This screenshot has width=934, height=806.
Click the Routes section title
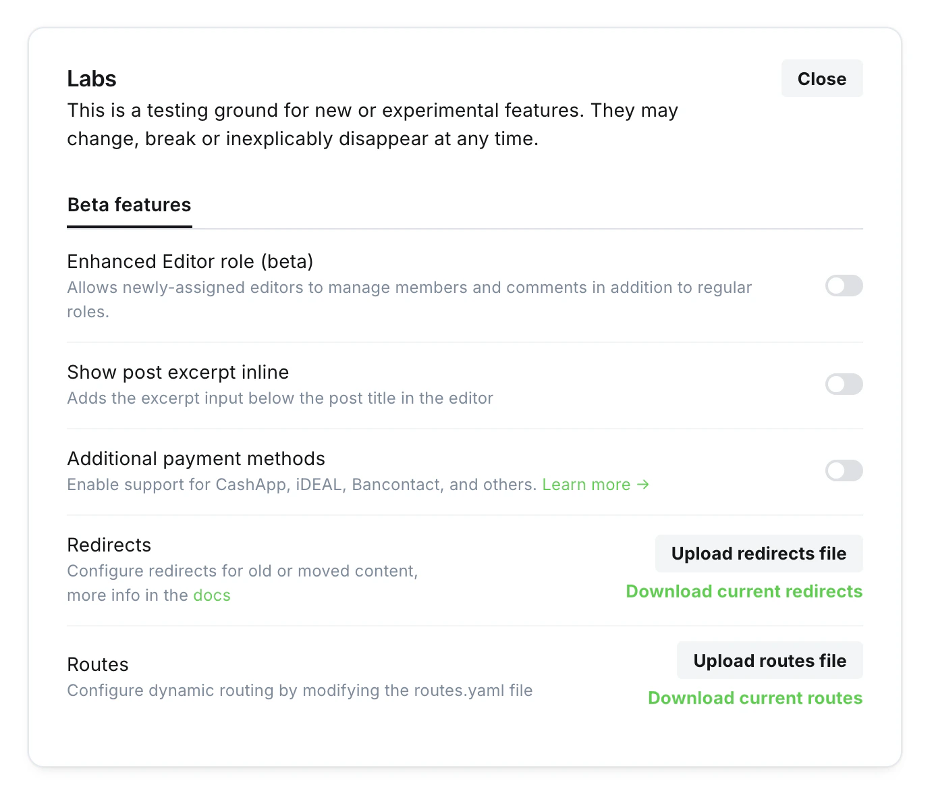(x=98, y=665)
